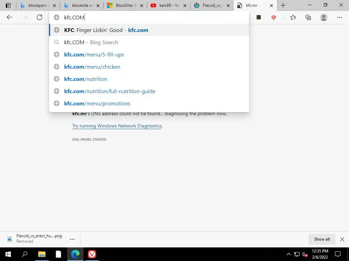Open the Favorites star list

click(x=293, y=17)
